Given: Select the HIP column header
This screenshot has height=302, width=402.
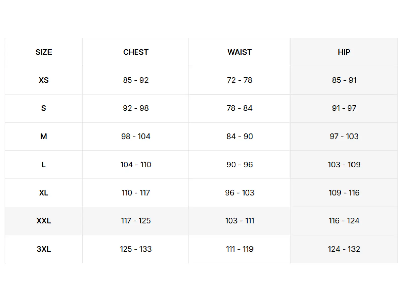Looking at the screenshot, I should point(344,52).
